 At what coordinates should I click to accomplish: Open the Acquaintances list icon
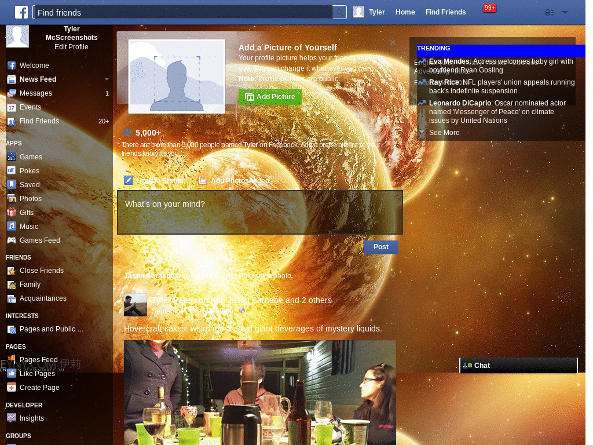click(12, 298)
